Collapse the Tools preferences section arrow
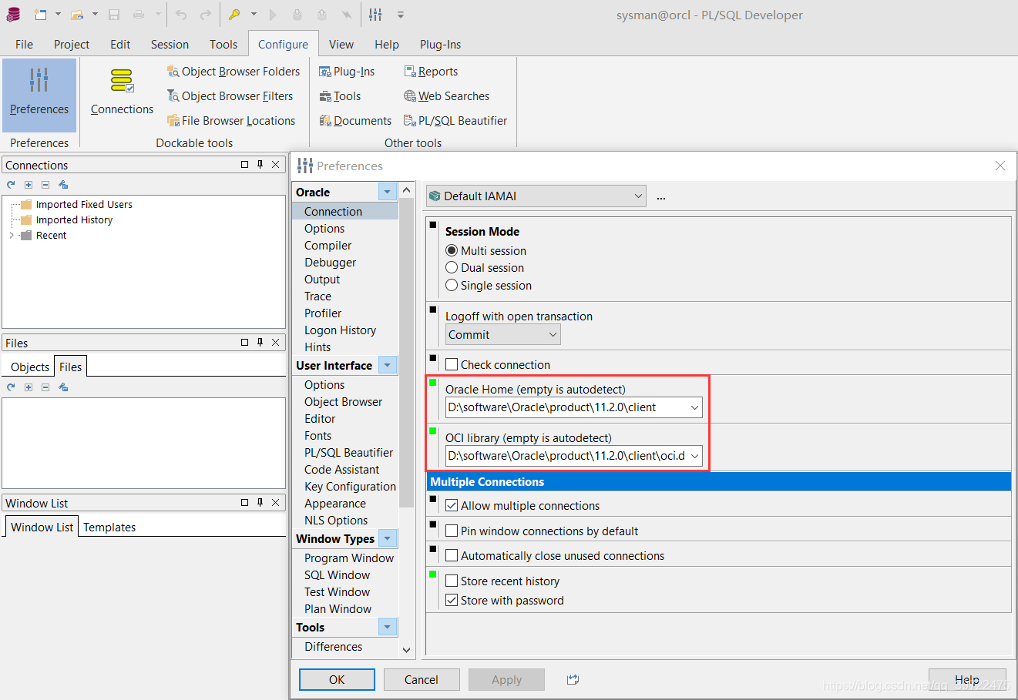 [x=388, y=627]
